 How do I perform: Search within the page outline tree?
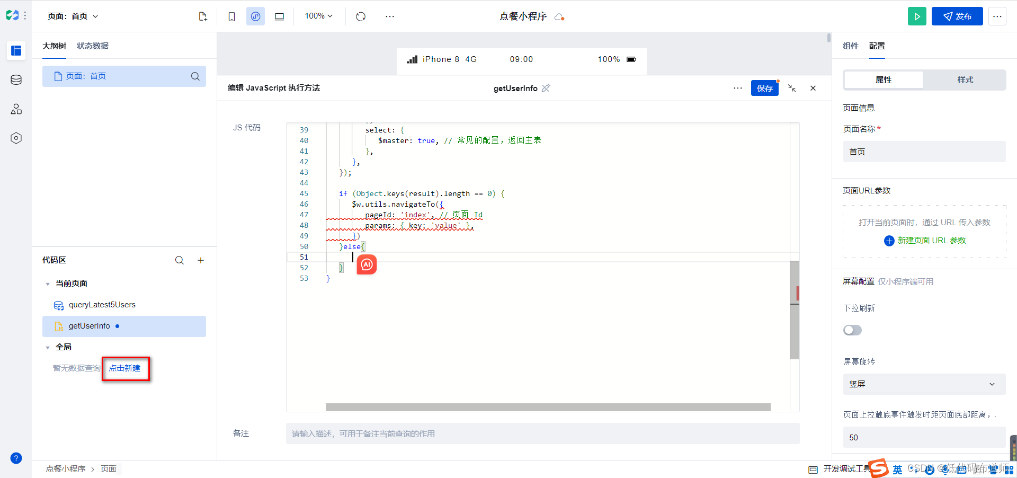(x=195, y=76)
